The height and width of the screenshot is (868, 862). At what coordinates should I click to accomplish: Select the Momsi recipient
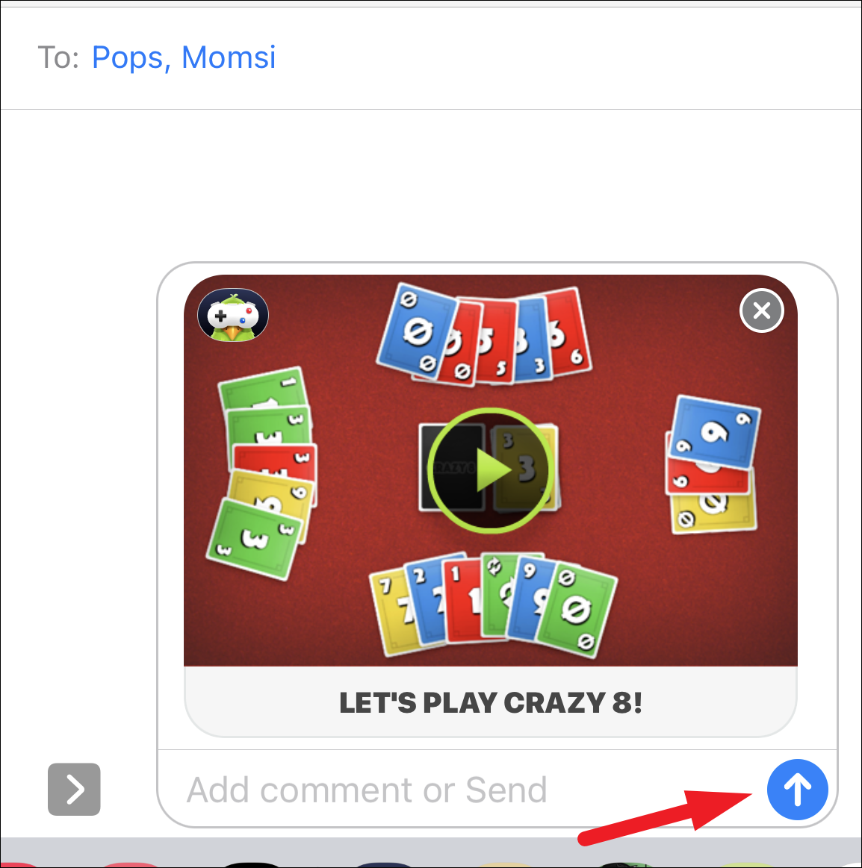pyautogui.click(x=229, y=57)
